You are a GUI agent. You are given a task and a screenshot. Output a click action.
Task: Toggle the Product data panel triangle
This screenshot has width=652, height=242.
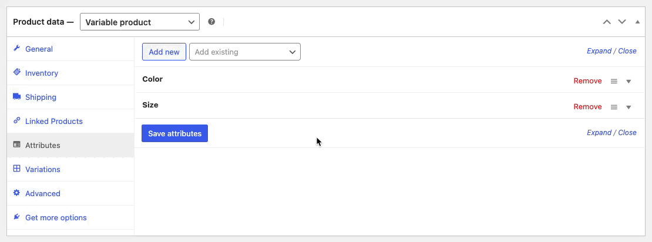coord(637,22)
